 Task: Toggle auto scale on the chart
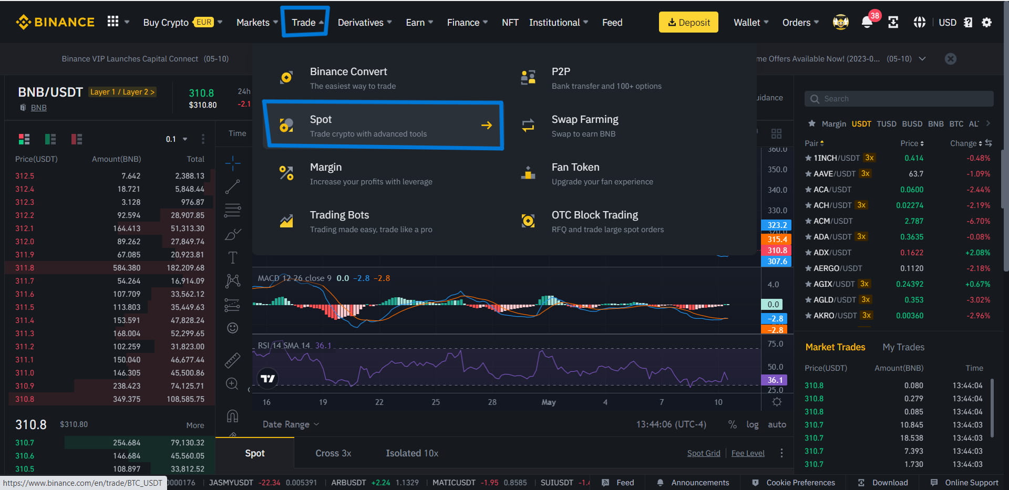[x=777, y=424]
